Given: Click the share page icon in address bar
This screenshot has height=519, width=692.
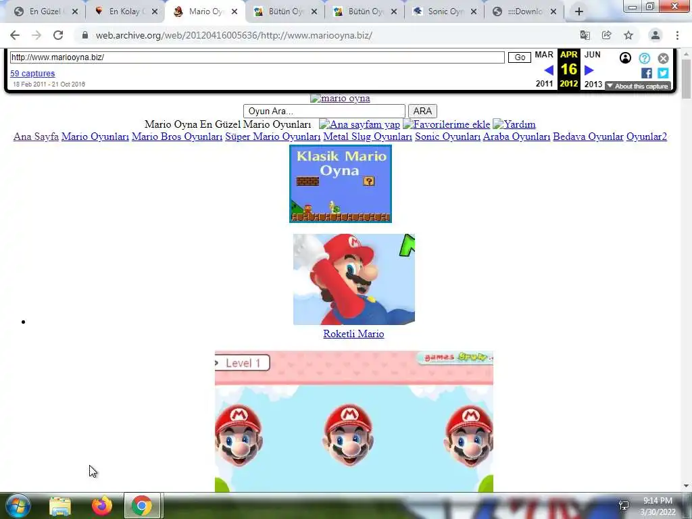Looking at the screenshot, I should [x=607, y=35].
